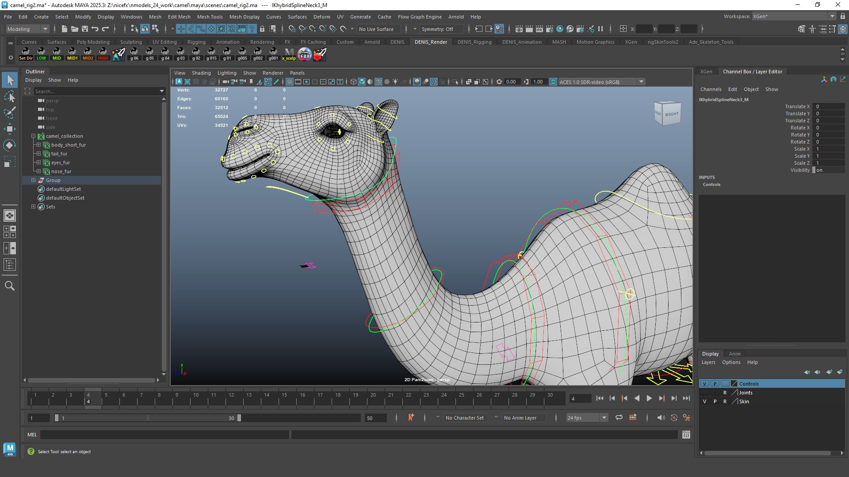Open render settings clapboard-gear icon
This screenshot has height=477, width=849.
click(x=550, y=29)
